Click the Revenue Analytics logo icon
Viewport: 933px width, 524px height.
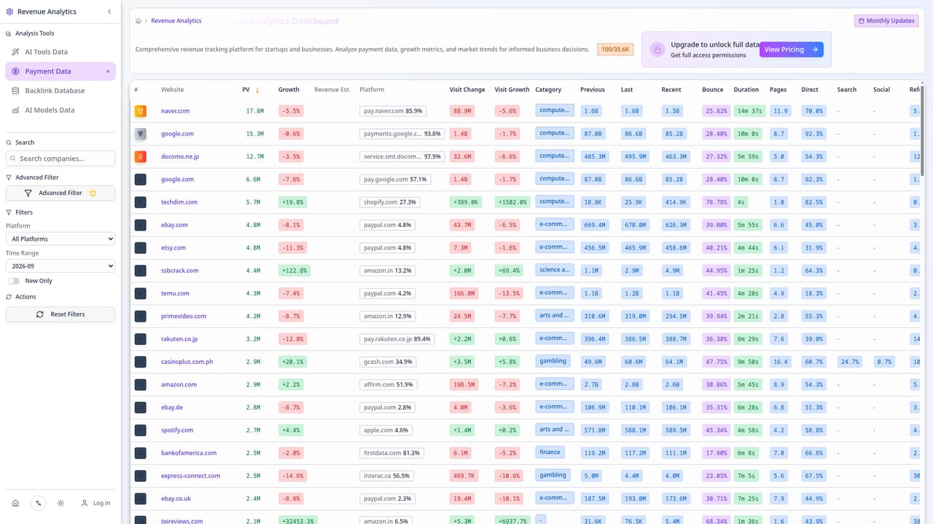(x=9, y=12)
